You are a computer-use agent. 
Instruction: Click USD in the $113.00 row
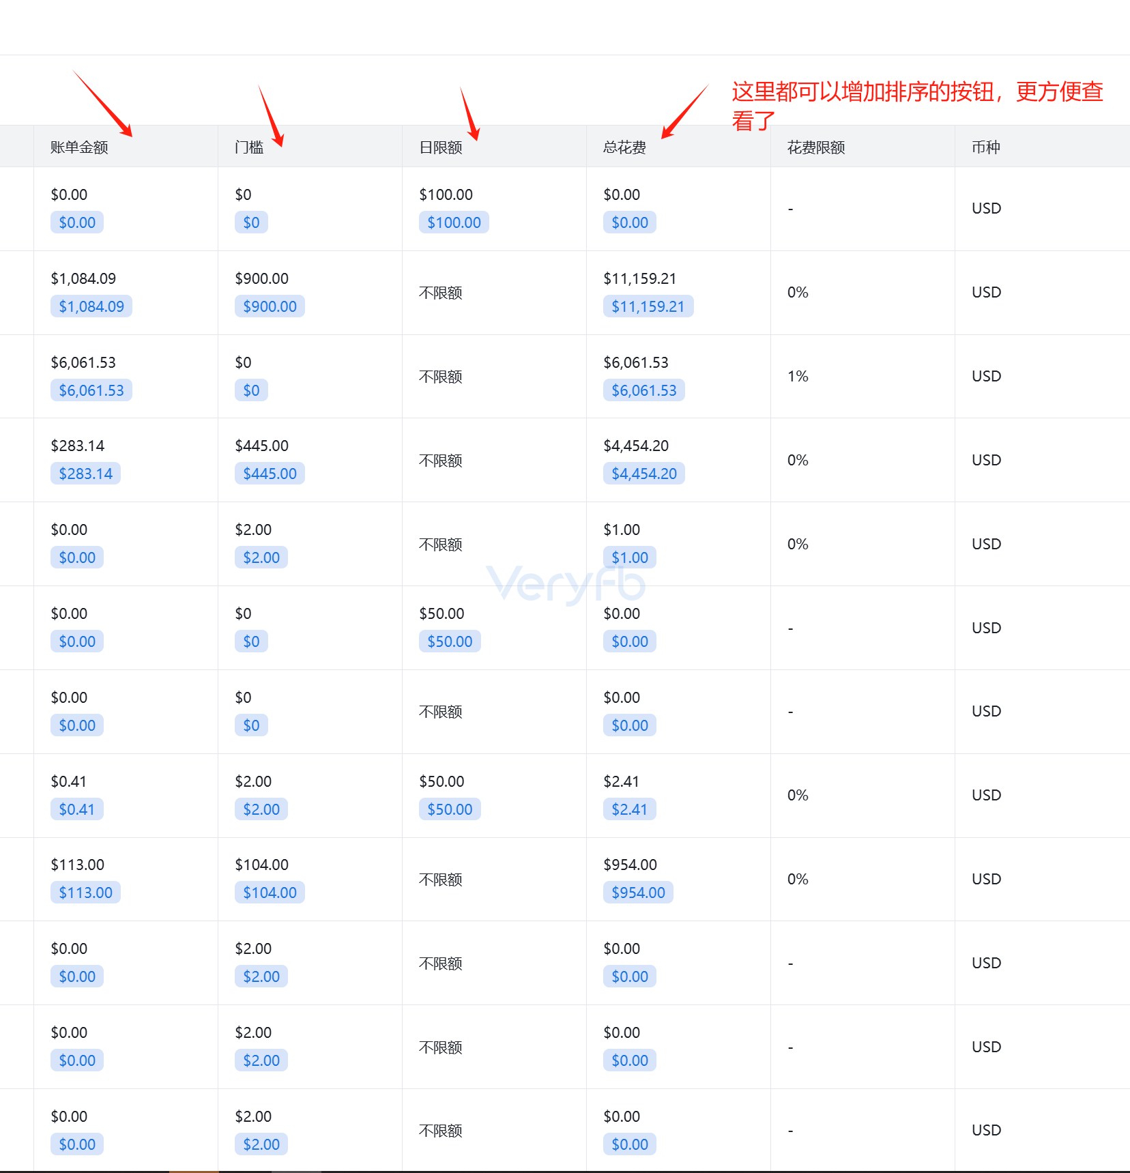(x=987, y=879)
